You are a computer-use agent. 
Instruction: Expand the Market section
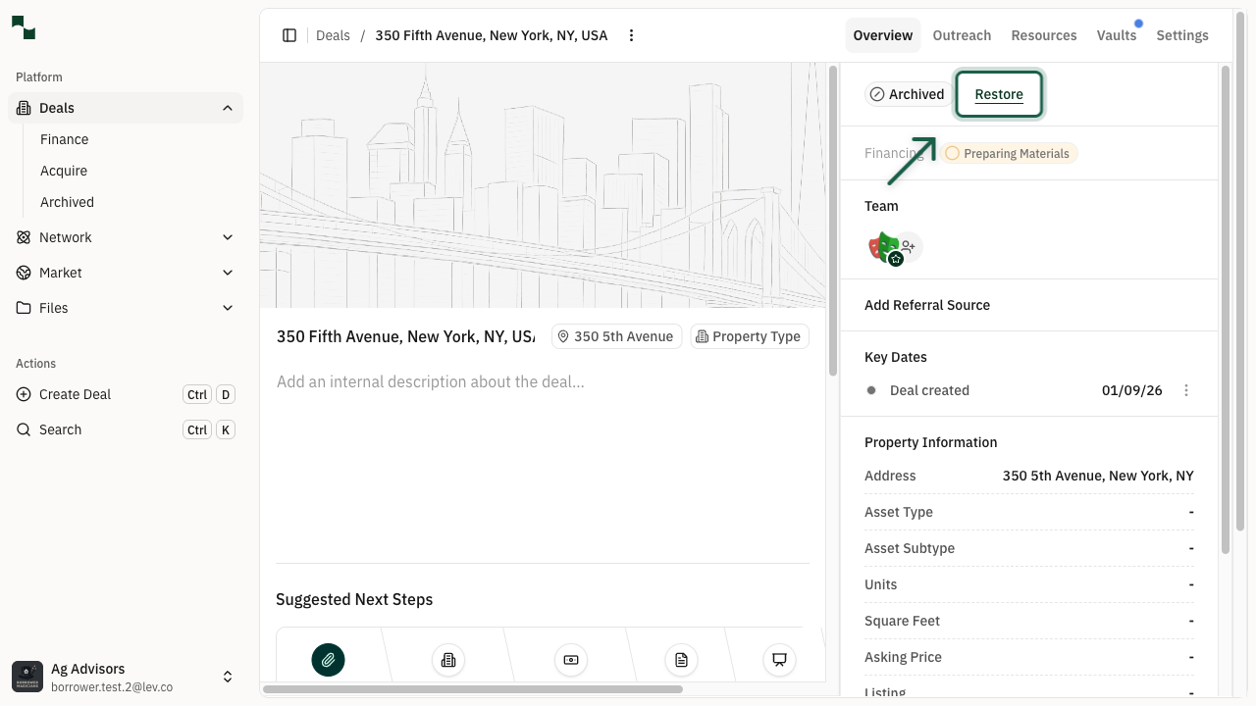point(228,273)
